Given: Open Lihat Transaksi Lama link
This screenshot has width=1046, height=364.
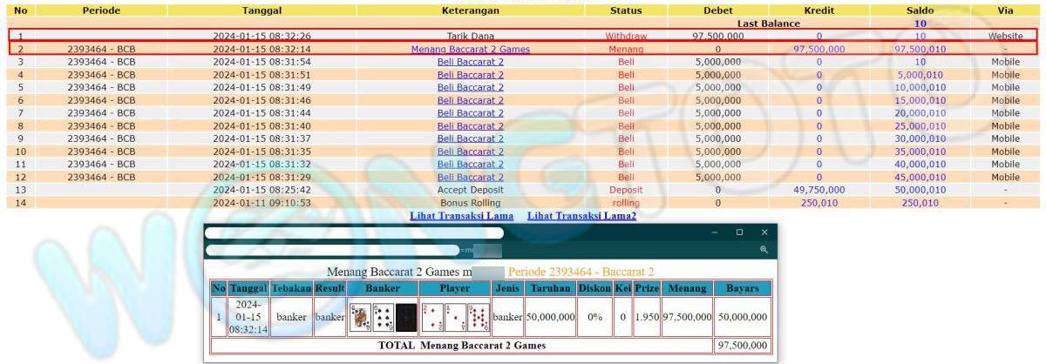Looking at the screenshot, I should point(461,215).
